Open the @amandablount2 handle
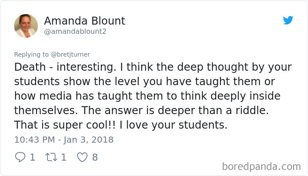 (75, 32)
